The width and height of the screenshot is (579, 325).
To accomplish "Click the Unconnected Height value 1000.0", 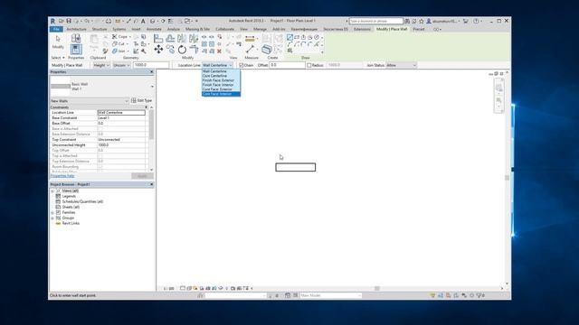I will coord(121,144).
